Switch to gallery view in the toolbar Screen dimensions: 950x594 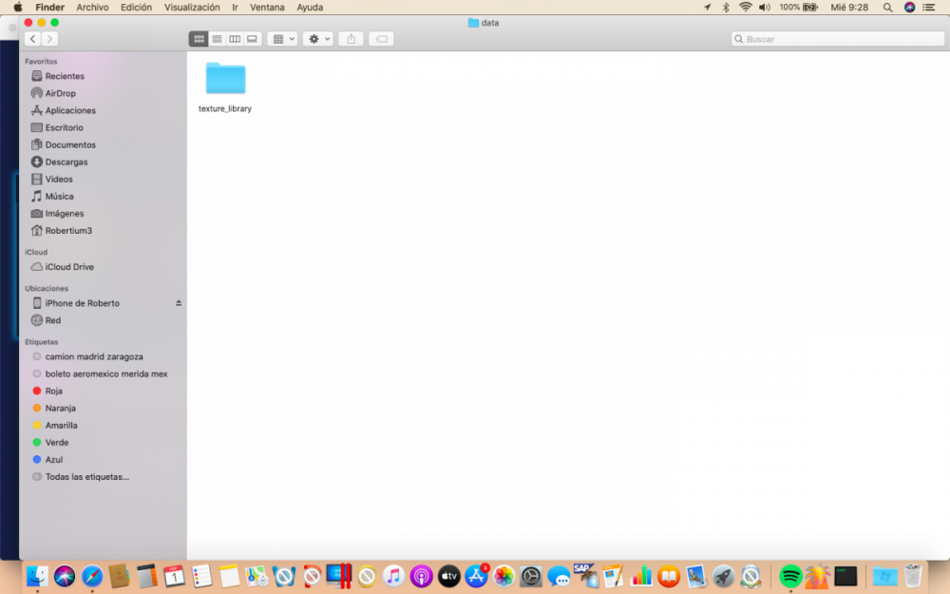(x=253, y=39)
